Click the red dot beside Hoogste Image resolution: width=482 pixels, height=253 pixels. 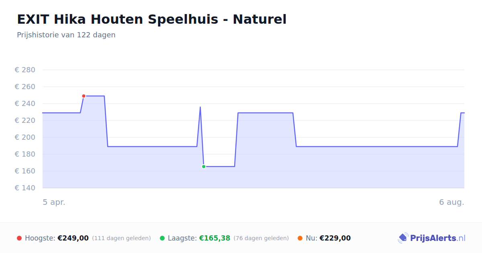pos(19,238)
